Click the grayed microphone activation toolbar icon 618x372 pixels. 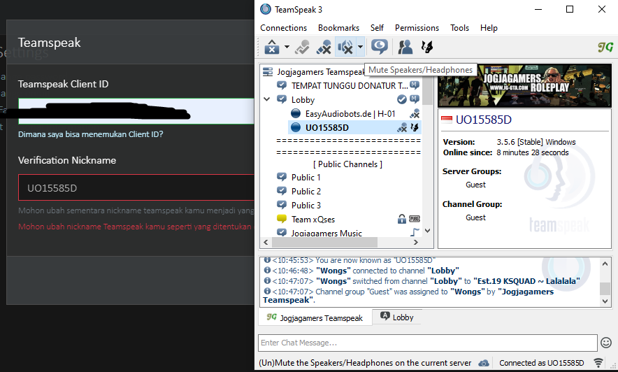point(302,47)
